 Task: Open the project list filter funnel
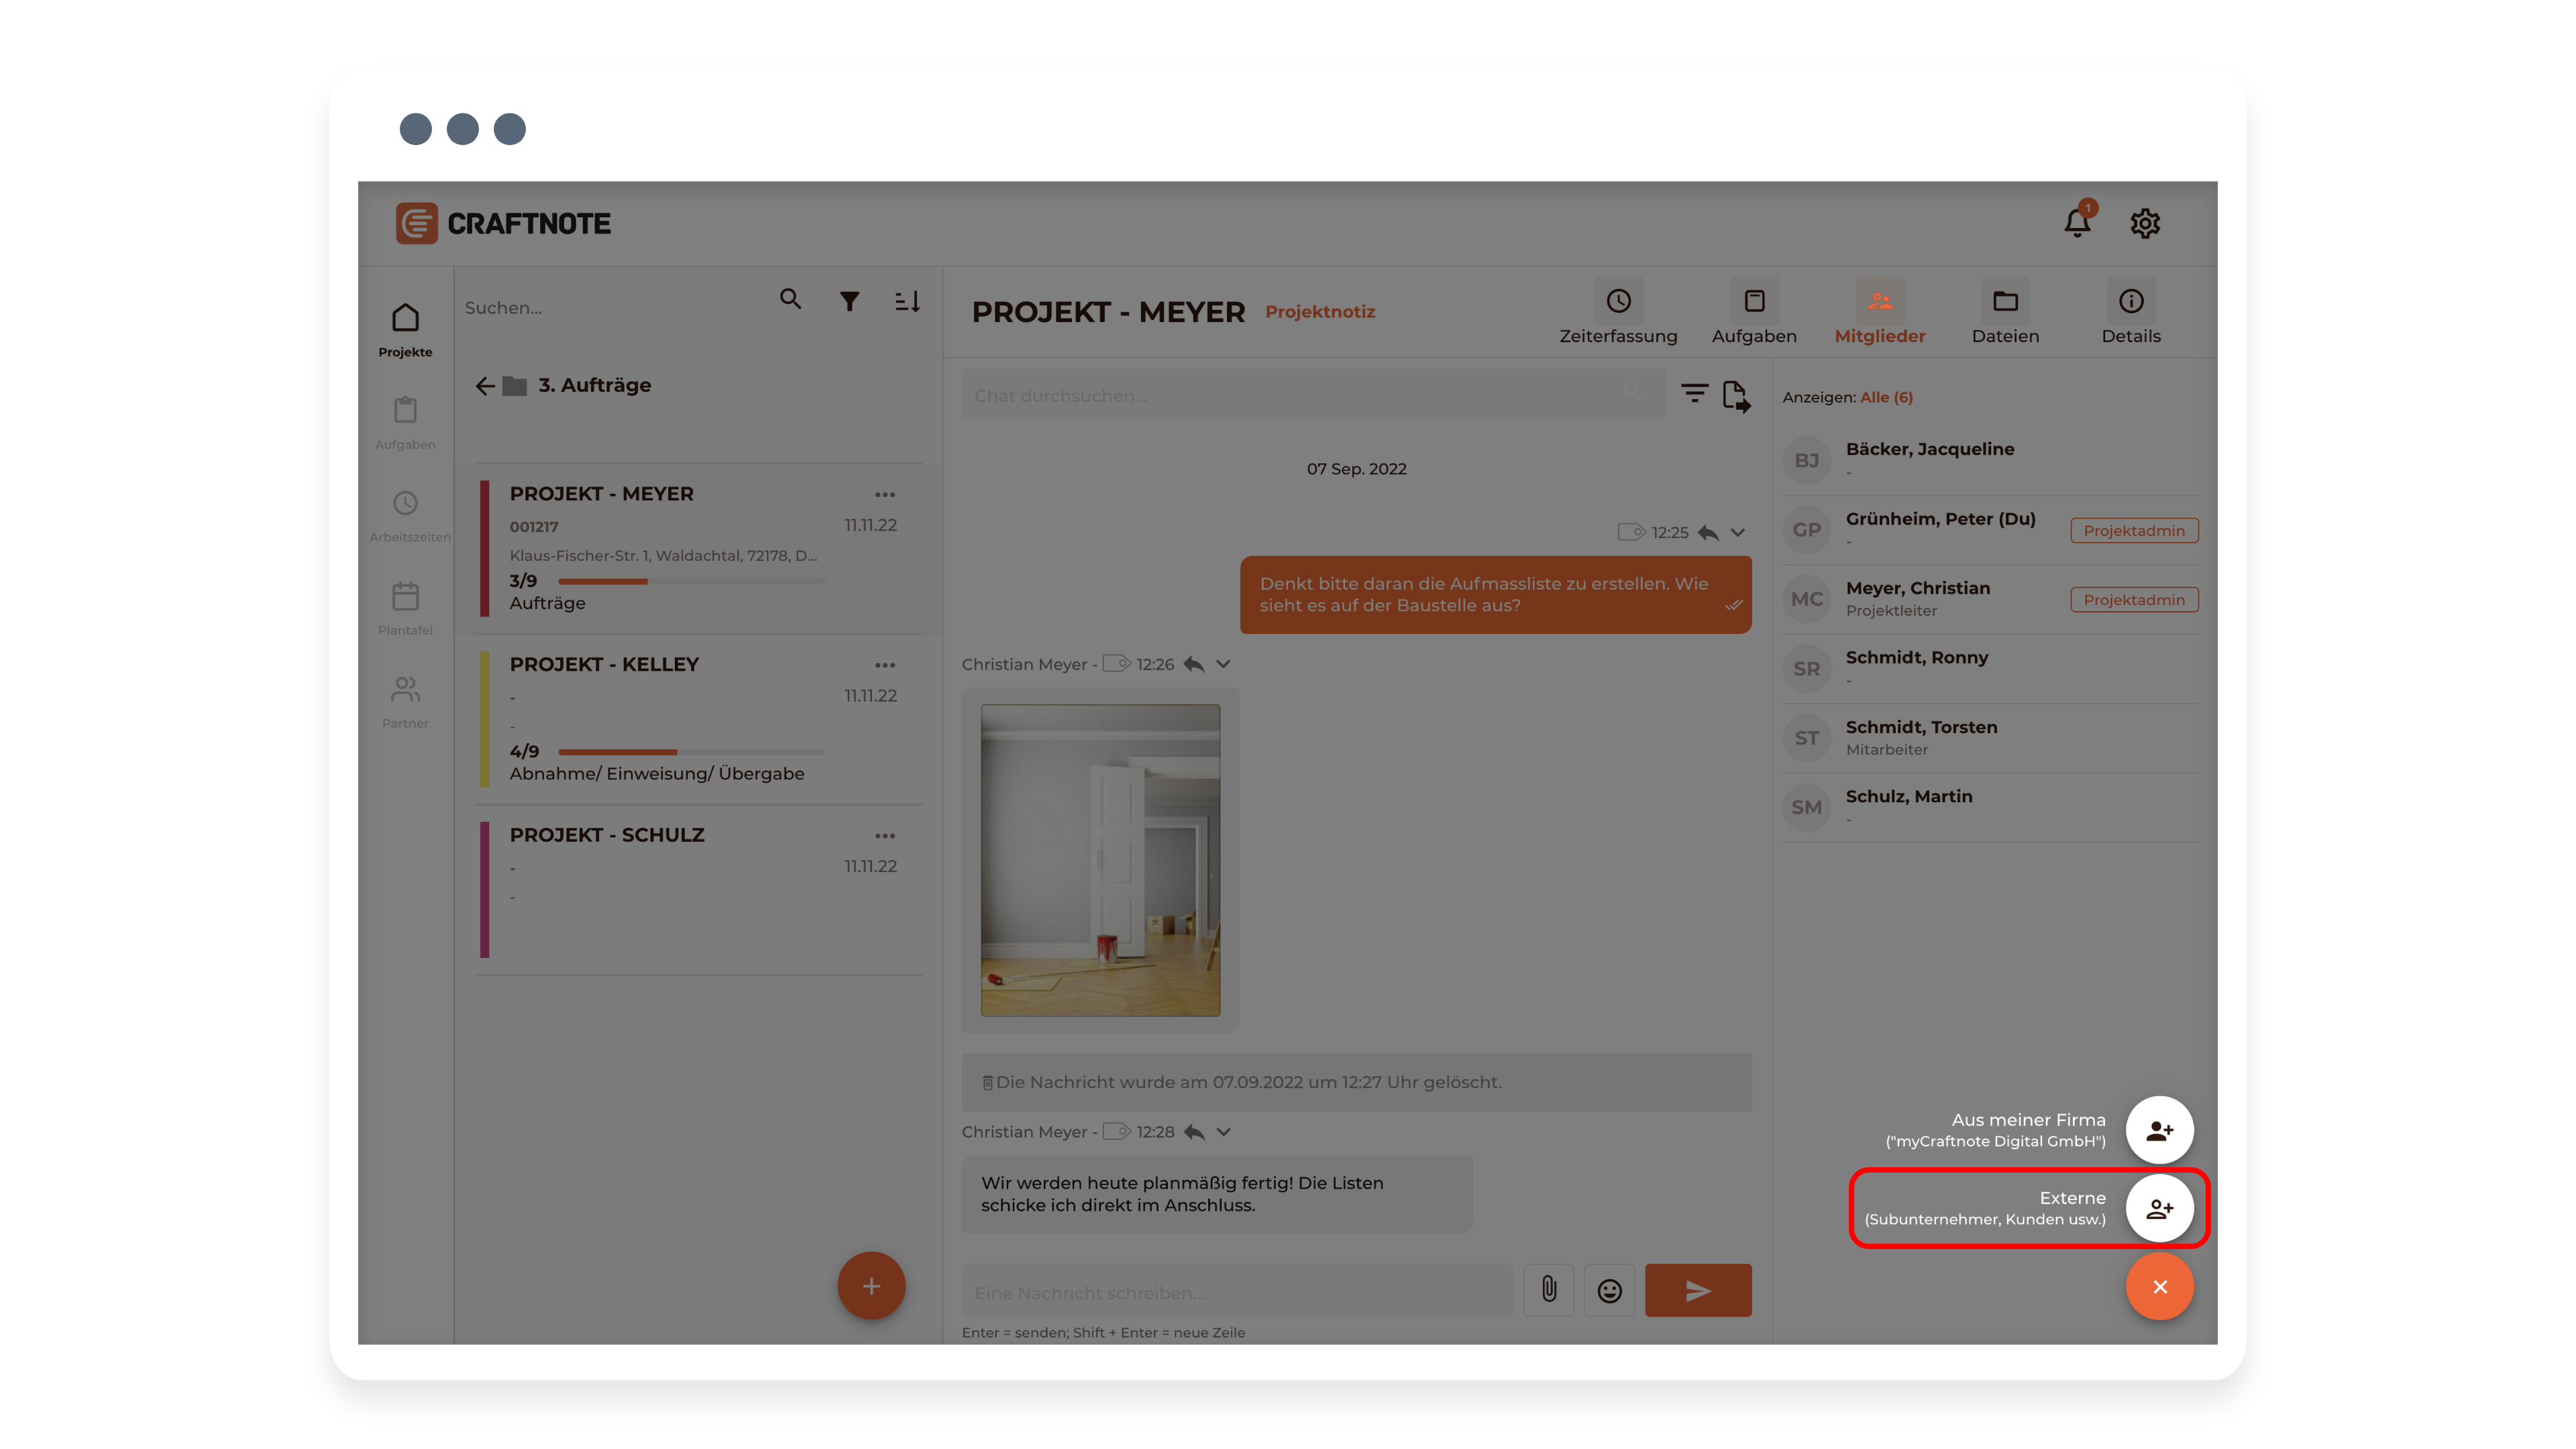(x=849, y=301)
